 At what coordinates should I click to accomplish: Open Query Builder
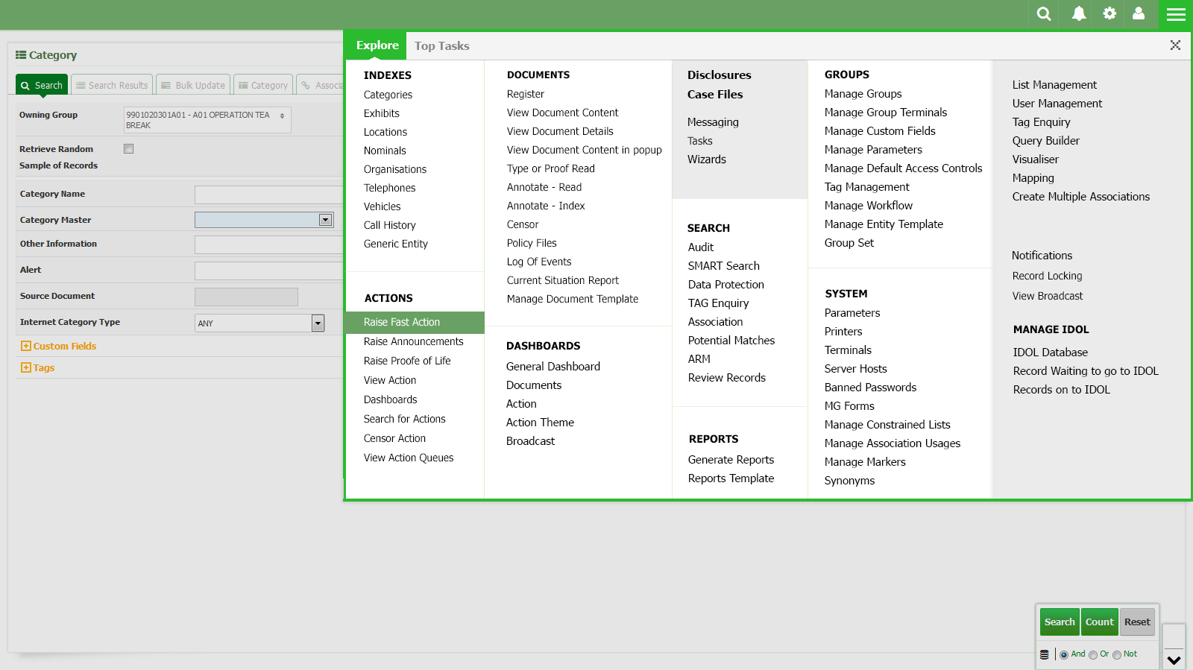tap(1045, 141)
